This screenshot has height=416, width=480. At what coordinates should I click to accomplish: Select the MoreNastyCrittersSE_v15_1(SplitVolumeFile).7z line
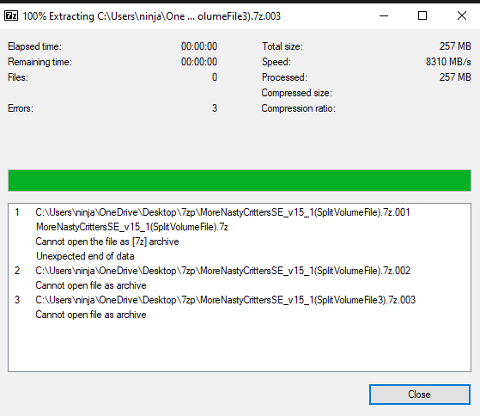coord(132,227)
